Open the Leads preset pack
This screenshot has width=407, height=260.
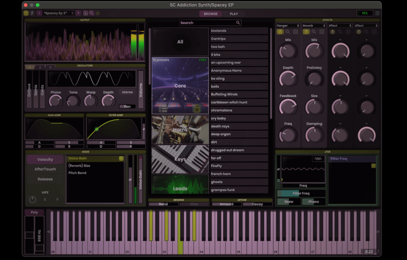[180, 184]
